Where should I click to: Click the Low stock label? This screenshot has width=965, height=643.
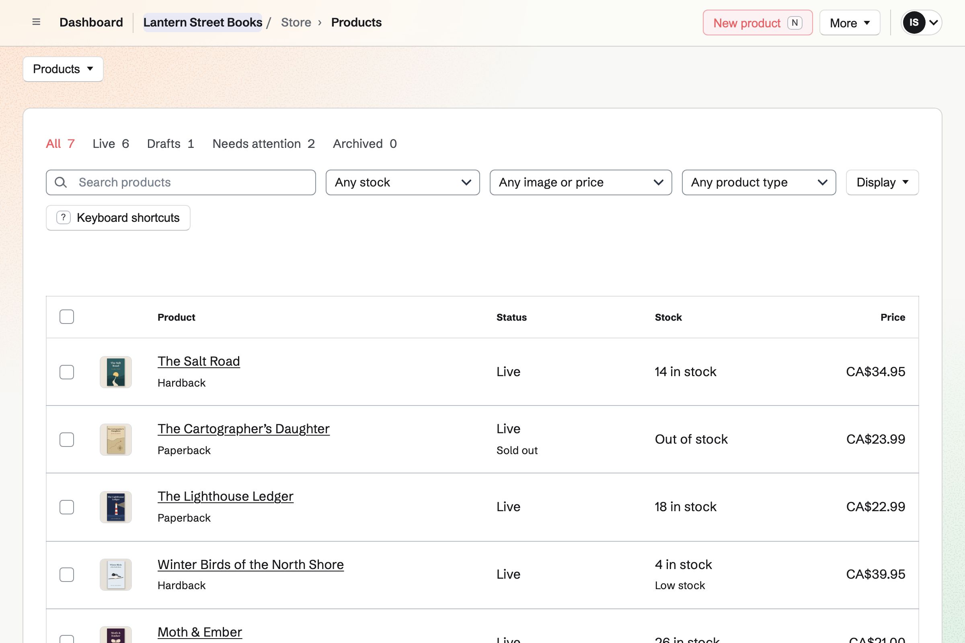tap(680, 585)
